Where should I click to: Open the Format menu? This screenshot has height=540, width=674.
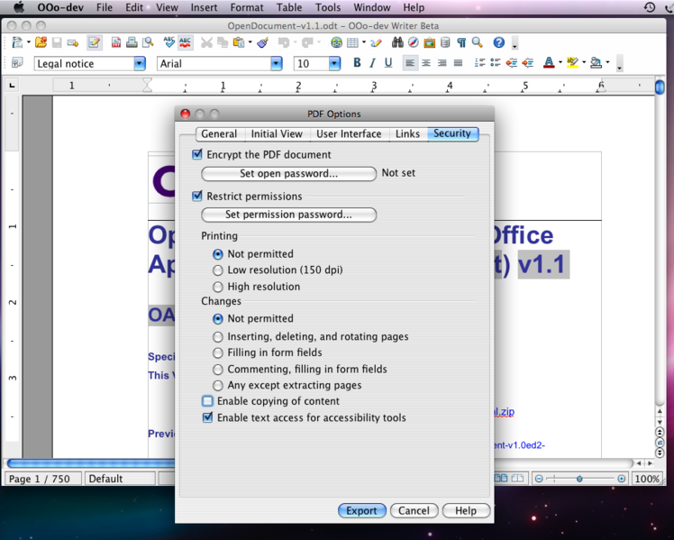pyautogui.click(x=247, y=7)
